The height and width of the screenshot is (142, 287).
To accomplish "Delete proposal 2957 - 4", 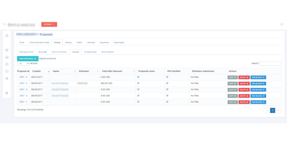I will (244, 90).
